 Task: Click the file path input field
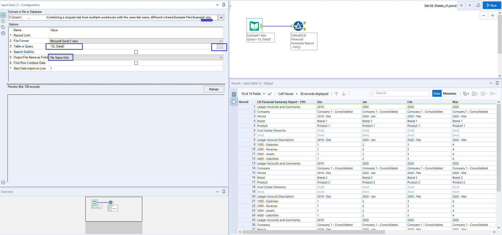113,17
